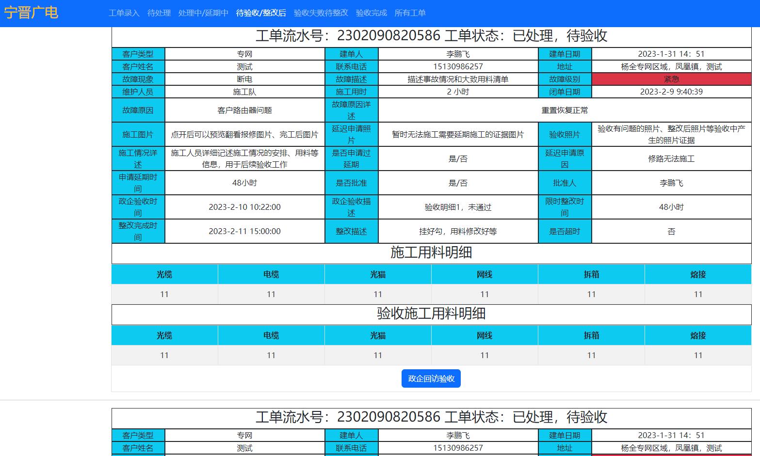
Task: Select the 施工人员详细记述施工情况 cell
Action: click(245, 158)
